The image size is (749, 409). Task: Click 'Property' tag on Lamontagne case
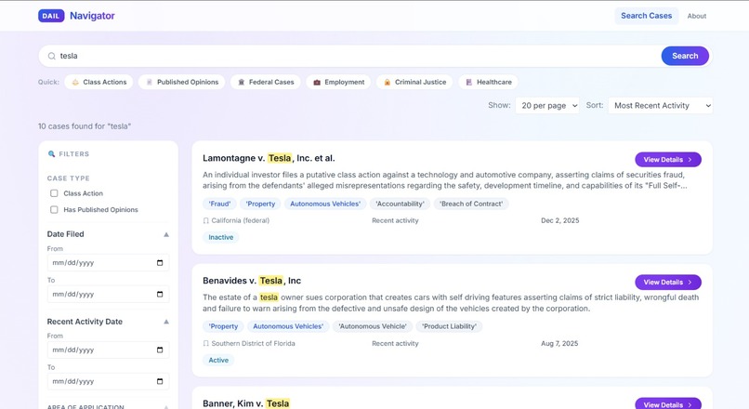click(260, 204)
